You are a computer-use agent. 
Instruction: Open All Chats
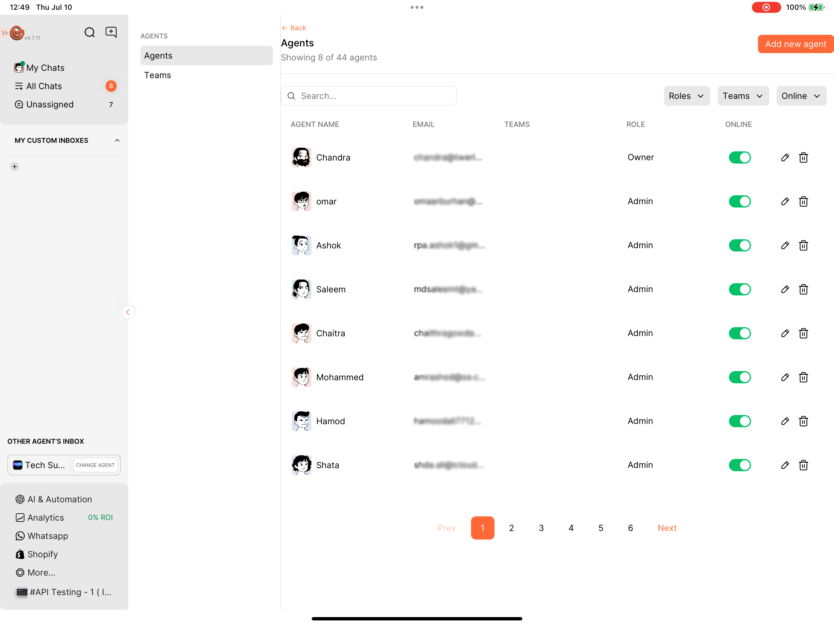click(x=38, y=86)
